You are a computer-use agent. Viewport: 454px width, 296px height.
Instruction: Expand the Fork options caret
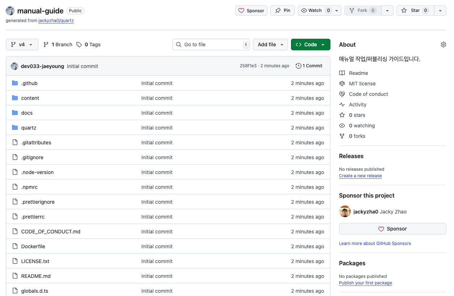(387, 10)
